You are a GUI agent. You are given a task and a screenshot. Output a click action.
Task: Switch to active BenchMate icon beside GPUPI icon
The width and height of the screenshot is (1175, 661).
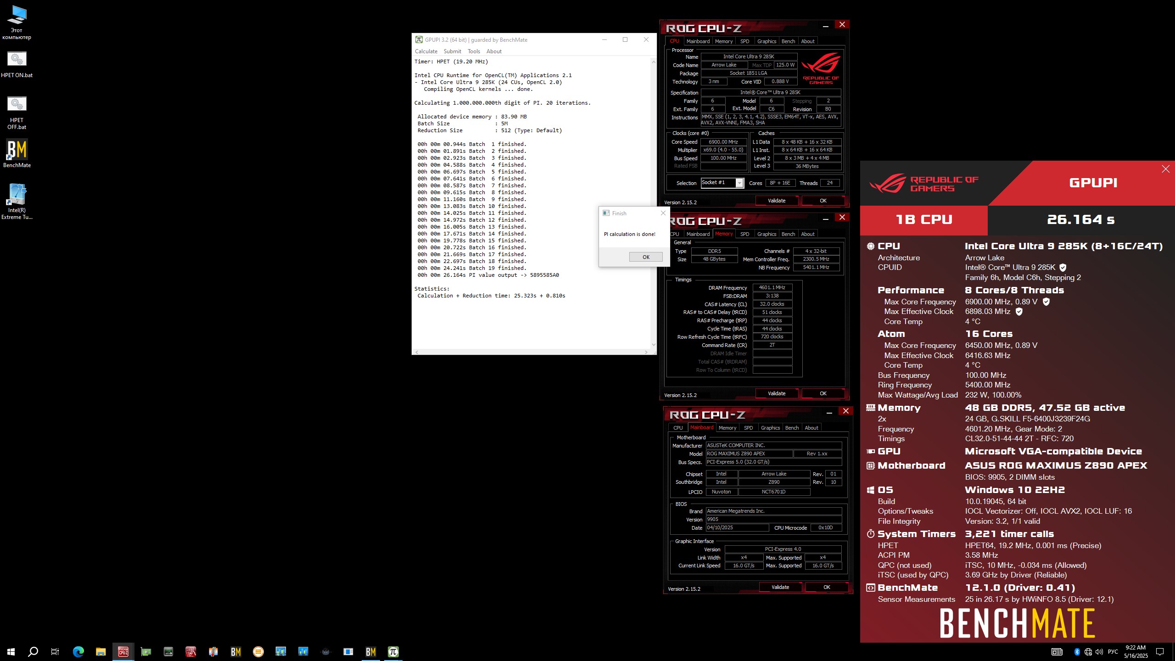click(371, 651)
